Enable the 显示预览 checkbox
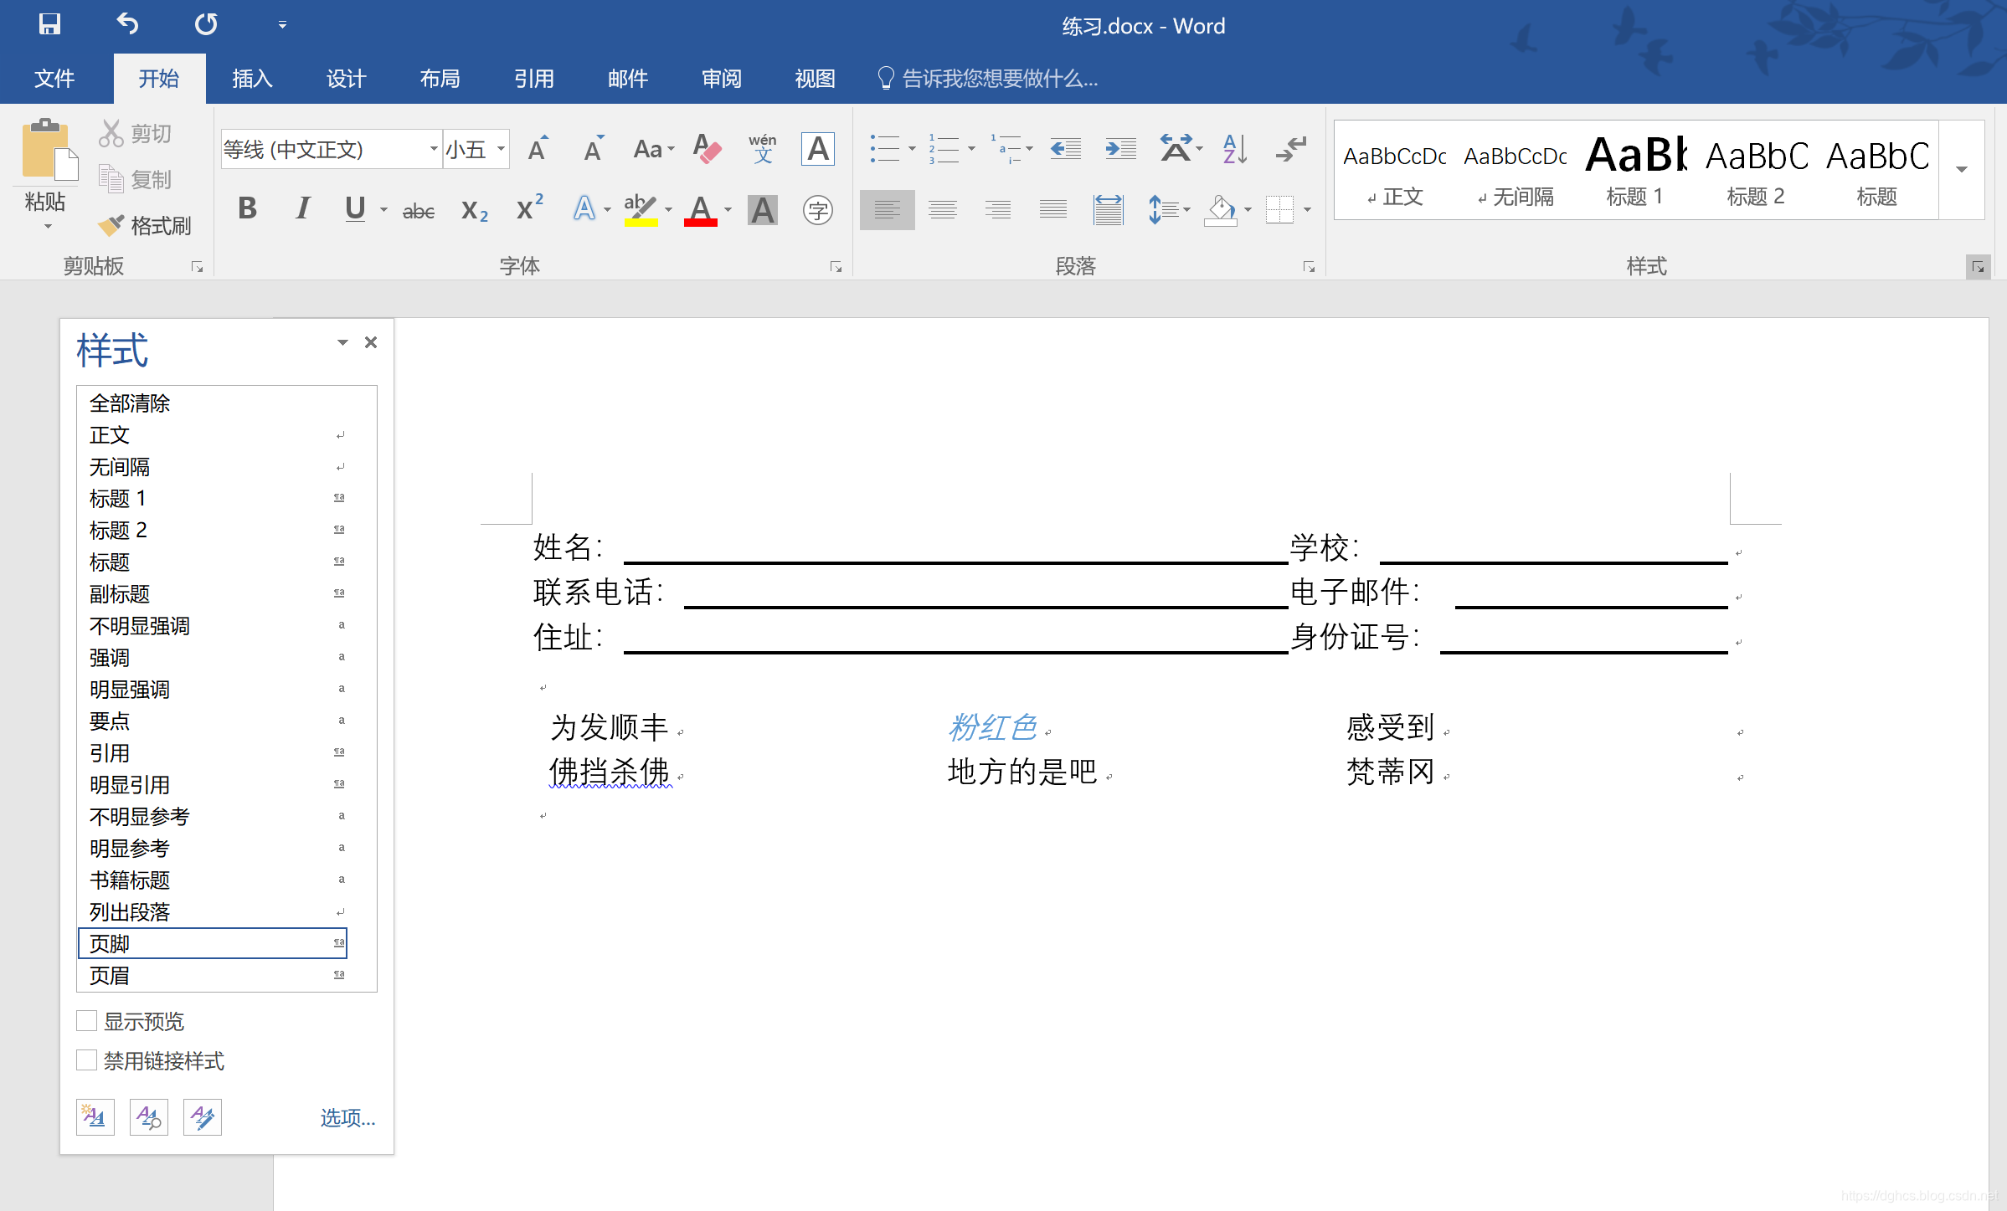Screen dimensions: 2007x1211 click(x=87, y=1021)
